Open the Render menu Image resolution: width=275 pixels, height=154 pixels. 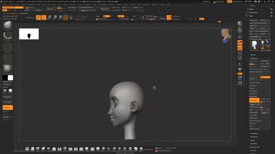(112, 5)
